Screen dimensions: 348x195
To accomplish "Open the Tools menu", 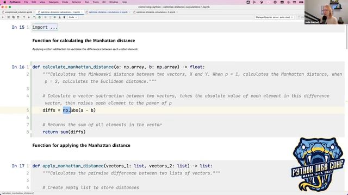I will tap(96, 2).
